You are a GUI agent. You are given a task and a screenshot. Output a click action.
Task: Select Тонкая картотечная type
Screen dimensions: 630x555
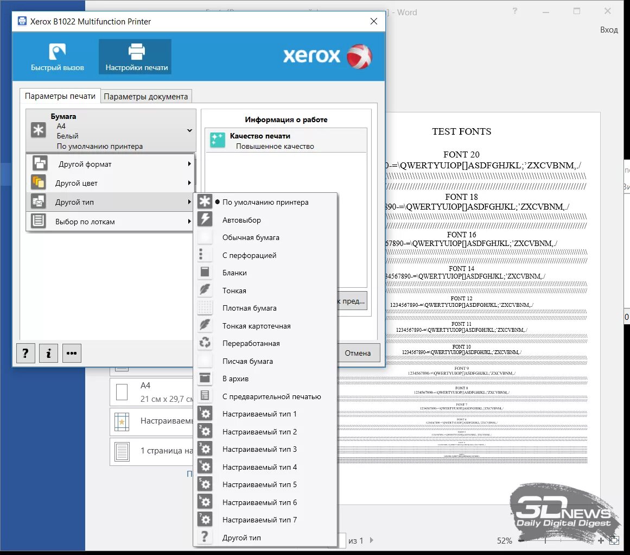click(x=265, y=326)
